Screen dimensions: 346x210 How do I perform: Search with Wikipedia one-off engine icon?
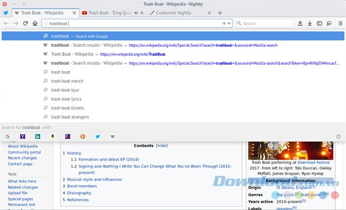pos(112,136)
